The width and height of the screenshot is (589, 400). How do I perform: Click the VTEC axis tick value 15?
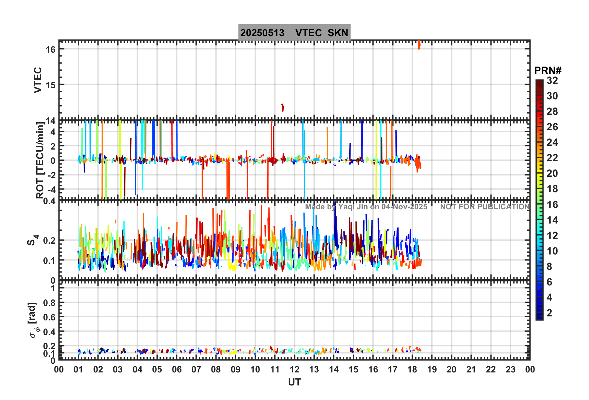(50, 85)
